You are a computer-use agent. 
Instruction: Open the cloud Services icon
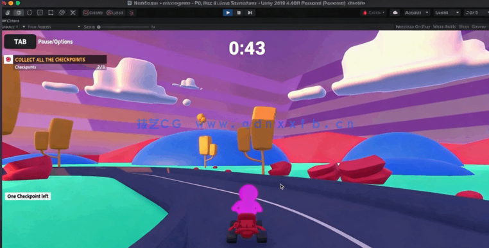[x=395, y=13]
